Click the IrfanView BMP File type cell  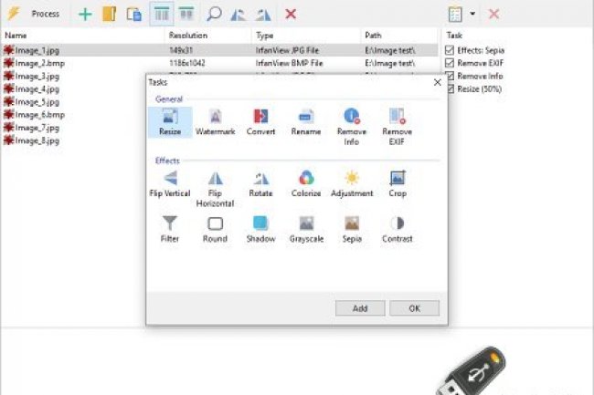(x=289, y=63)
